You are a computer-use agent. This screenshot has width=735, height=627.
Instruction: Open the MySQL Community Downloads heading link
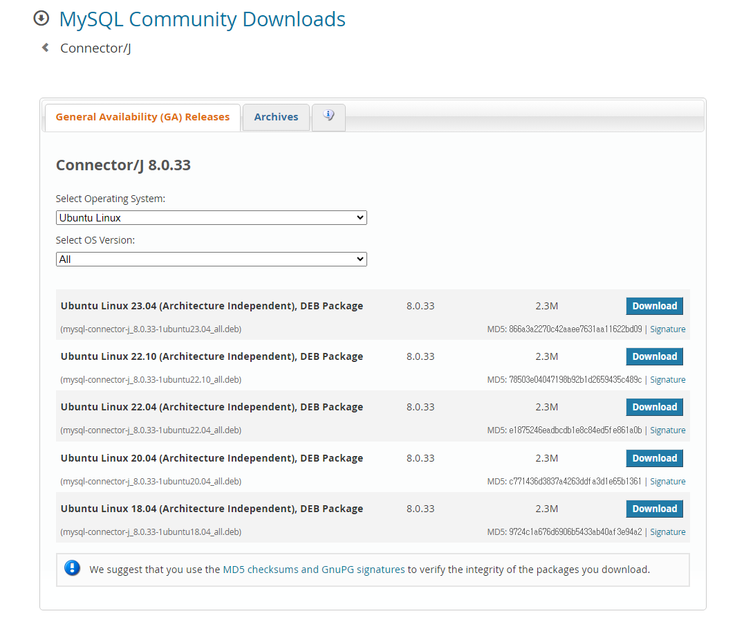(x=202, y=19)
